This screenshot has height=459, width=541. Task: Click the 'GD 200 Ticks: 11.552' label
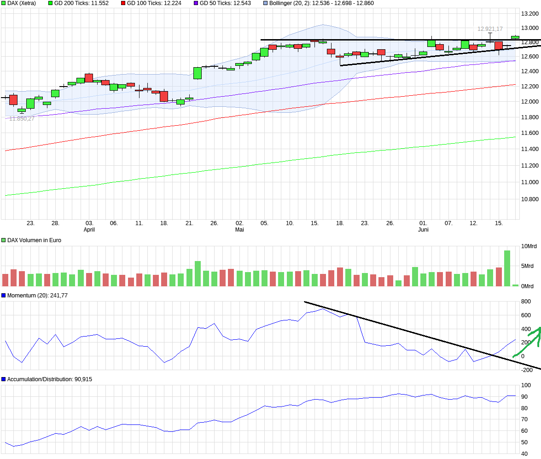click(81, 3)
